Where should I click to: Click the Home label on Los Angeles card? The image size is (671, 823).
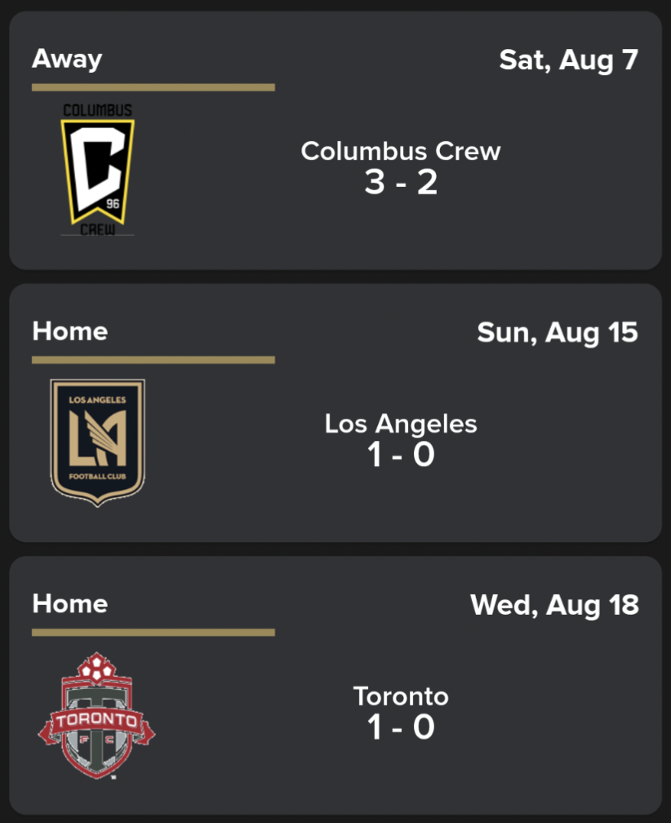pos(70,331)
